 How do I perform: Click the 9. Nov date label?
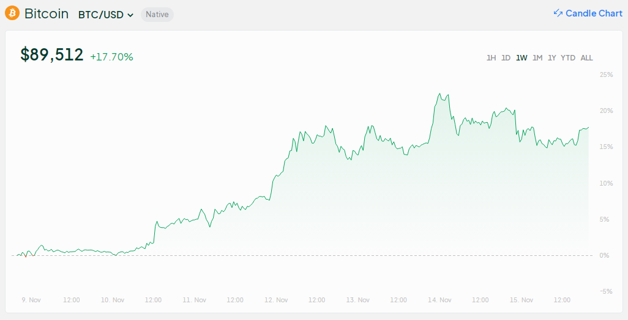tap(31, 300)
